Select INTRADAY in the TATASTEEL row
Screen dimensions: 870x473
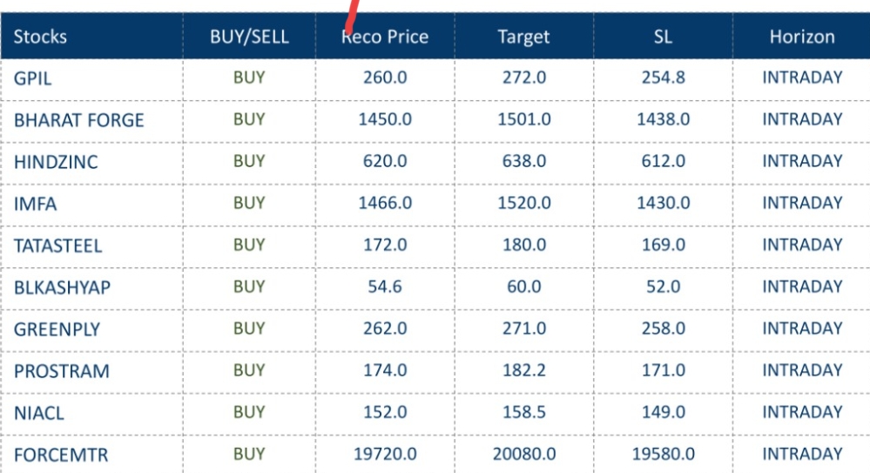(802, 245)
